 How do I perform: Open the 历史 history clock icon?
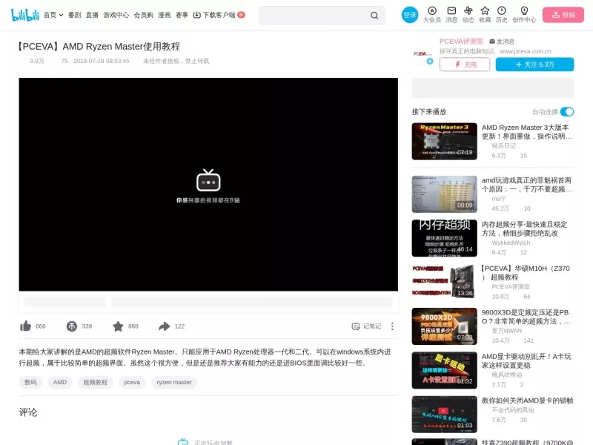[502, 10]
